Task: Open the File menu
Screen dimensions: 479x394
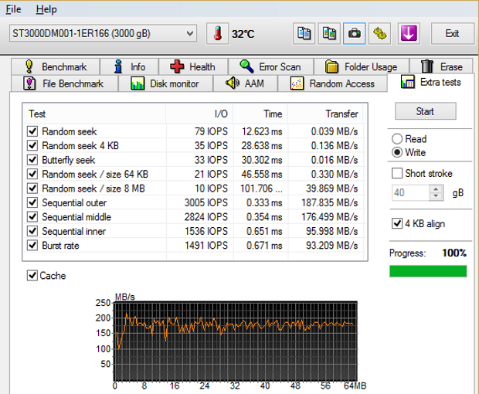Action: coord(14,9)
